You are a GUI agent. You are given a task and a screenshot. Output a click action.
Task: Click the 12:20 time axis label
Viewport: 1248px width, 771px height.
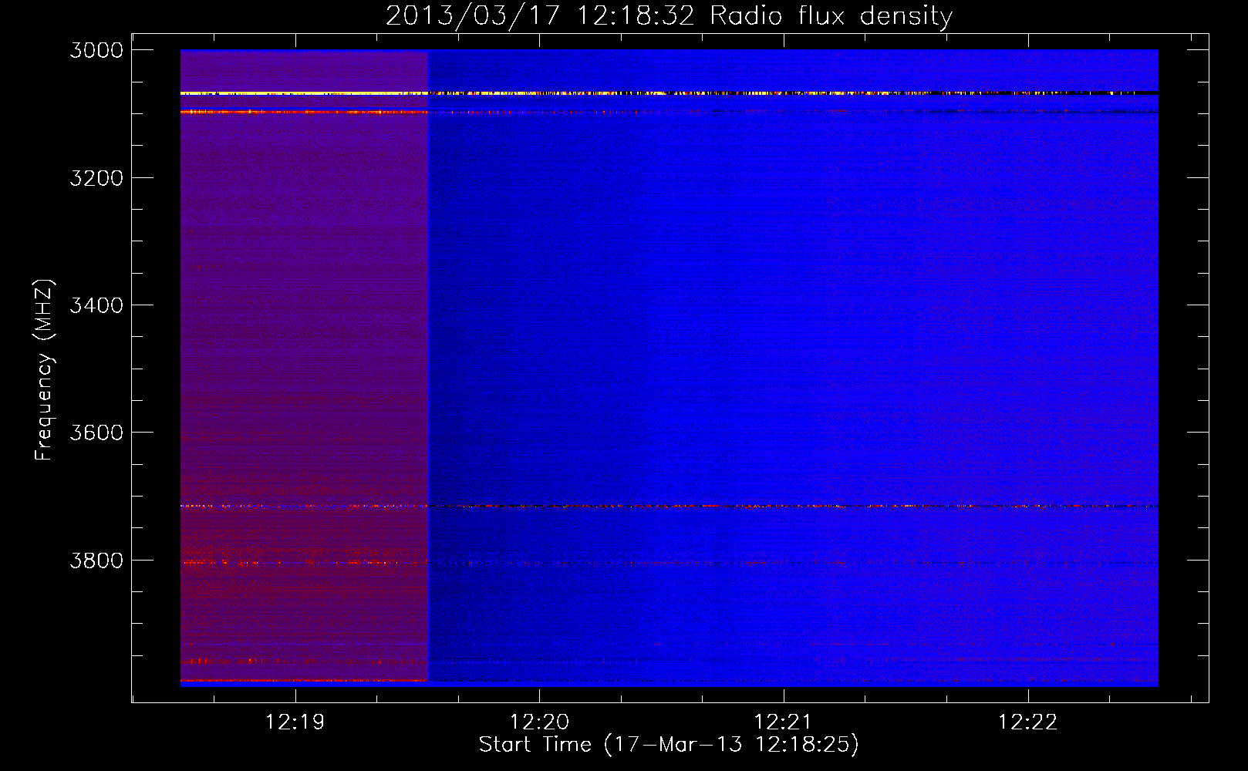click(539, 722)
